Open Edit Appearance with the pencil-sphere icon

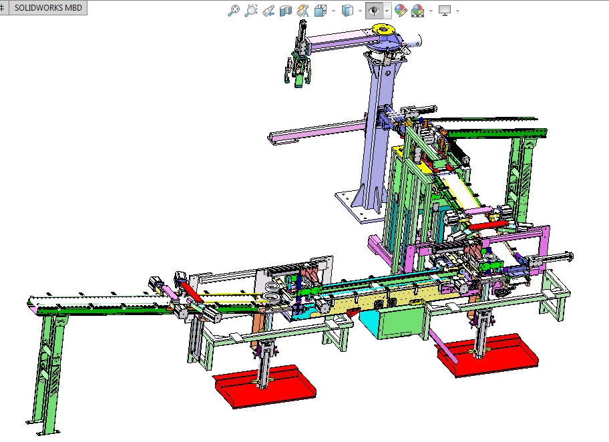tap(400, 10)
